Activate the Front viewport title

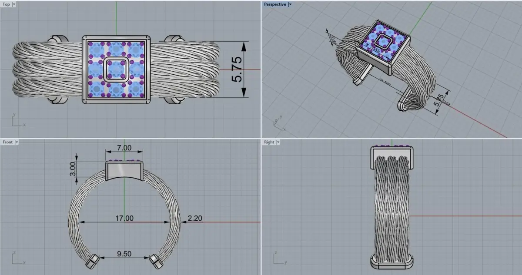click(8, 142)
